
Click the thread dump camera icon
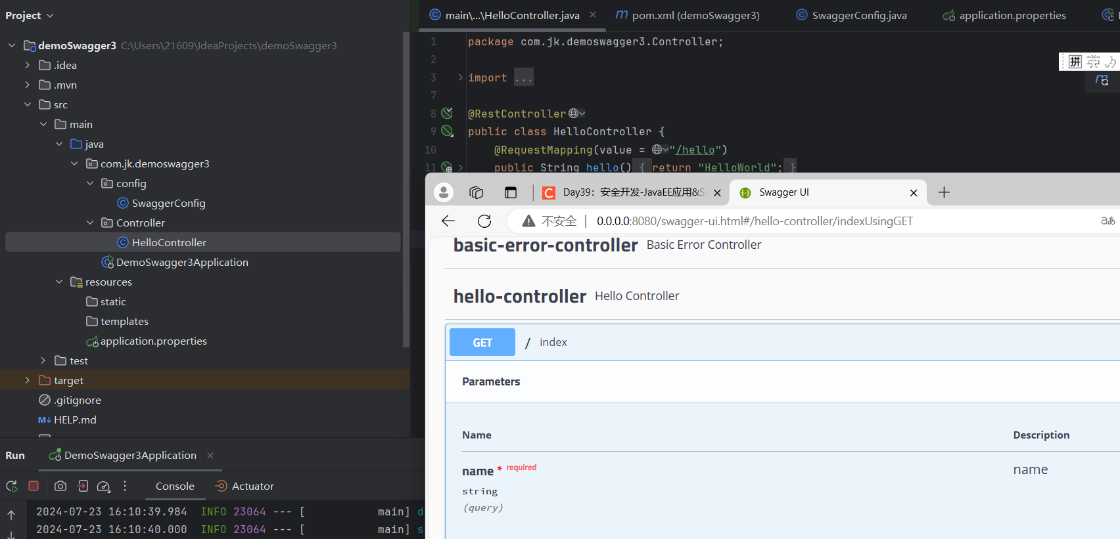60,486
